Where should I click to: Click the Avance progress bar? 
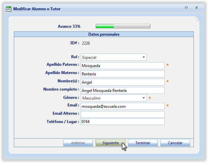(123, 26)
